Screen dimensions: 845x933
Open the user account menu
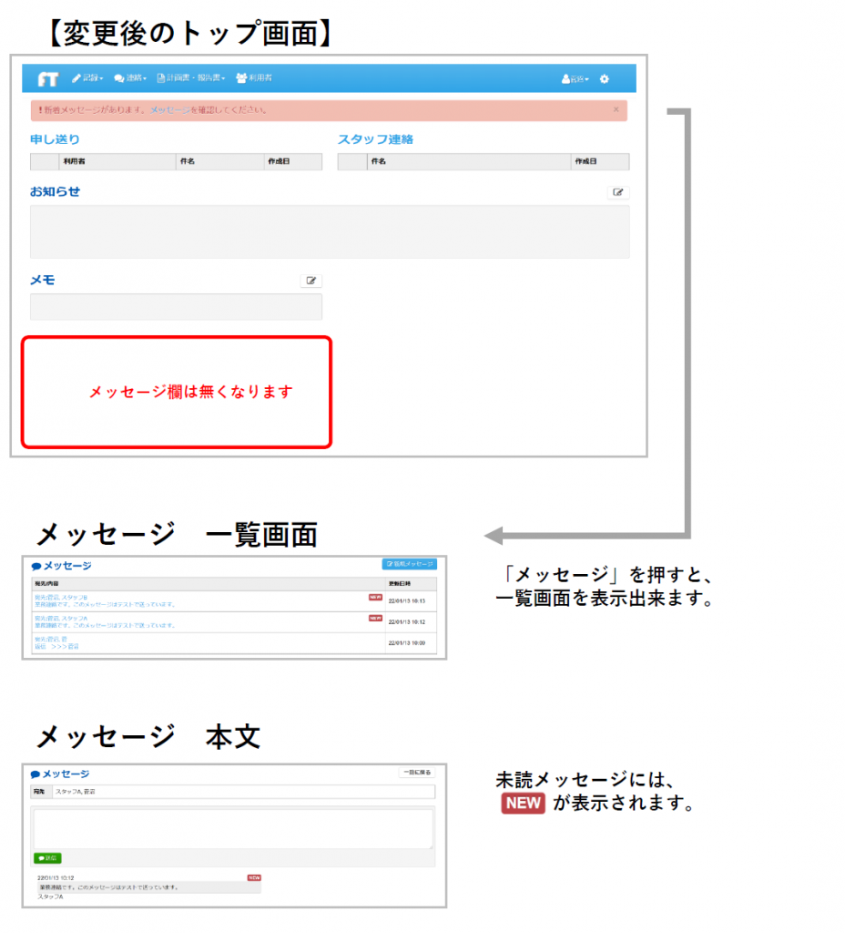tap(575, 79)
